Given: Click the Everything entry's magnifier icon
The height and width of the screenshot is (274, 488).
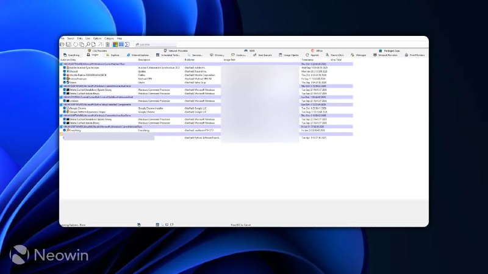Looking at the screenshot, I should click(68, 130).
